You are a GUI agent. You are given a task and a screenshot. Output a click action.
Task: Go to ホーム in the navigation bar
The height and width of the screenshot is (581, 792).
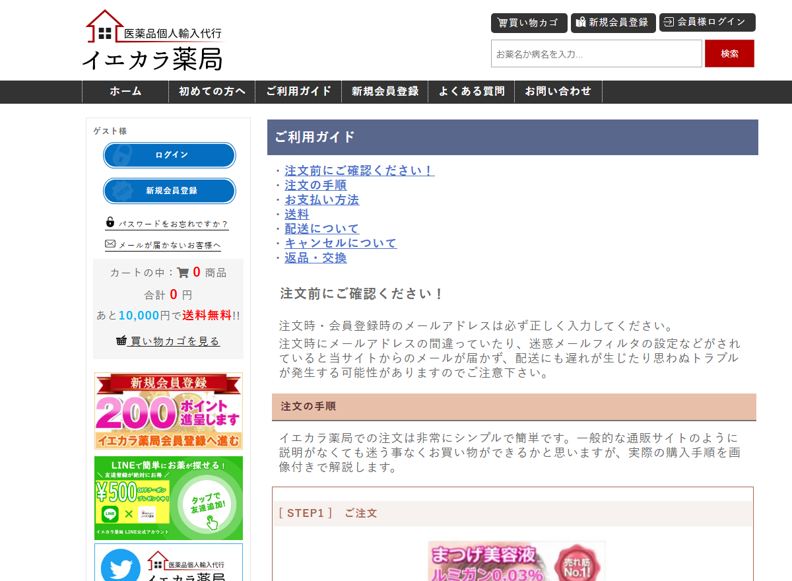[125, 92]
